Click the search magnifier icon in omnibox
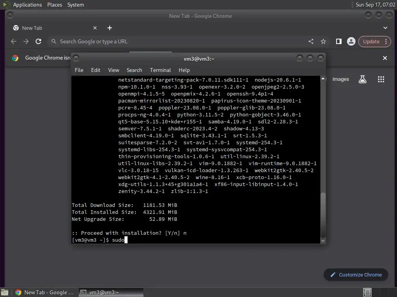This screenshot has width=397, height=297. click(54, 41)
